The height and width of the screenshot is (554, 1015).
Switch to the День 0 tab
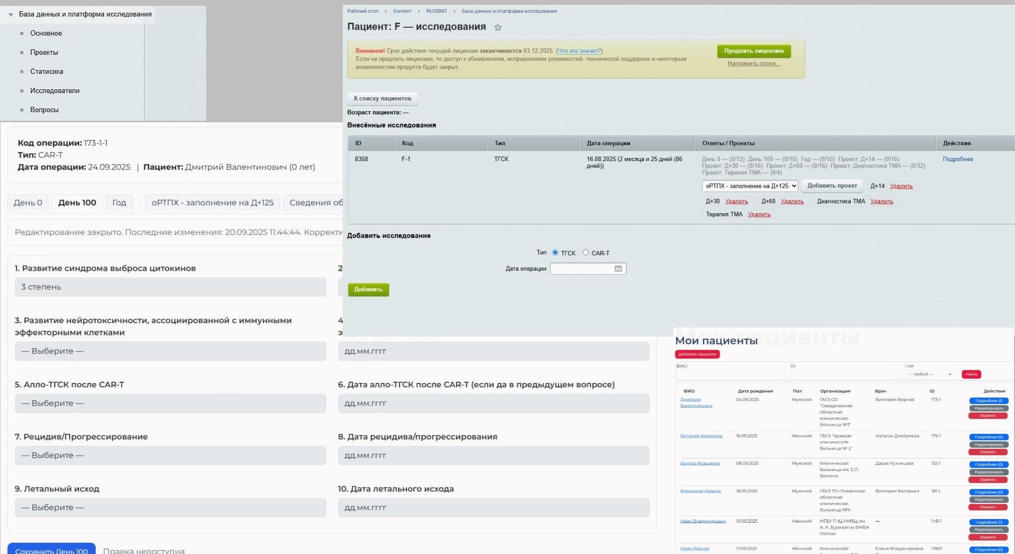pyautogui.click(x=28, y=203)
